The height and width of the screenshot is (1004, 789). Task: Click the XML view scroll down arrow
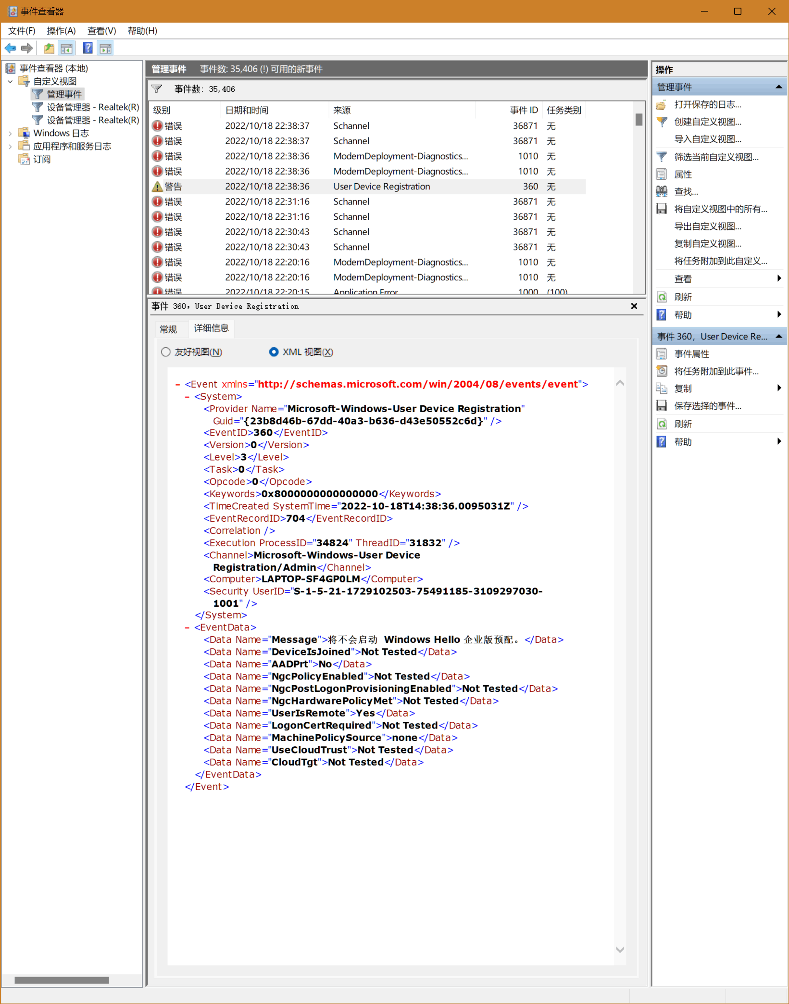620,950
